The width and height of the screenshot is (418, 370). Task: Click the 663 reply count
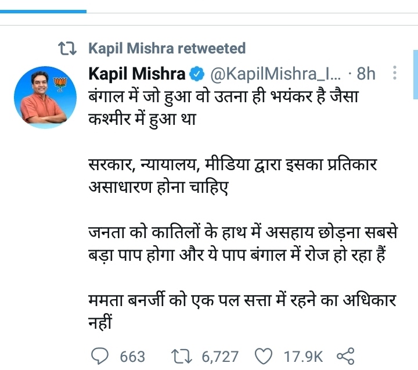point(132,356)
